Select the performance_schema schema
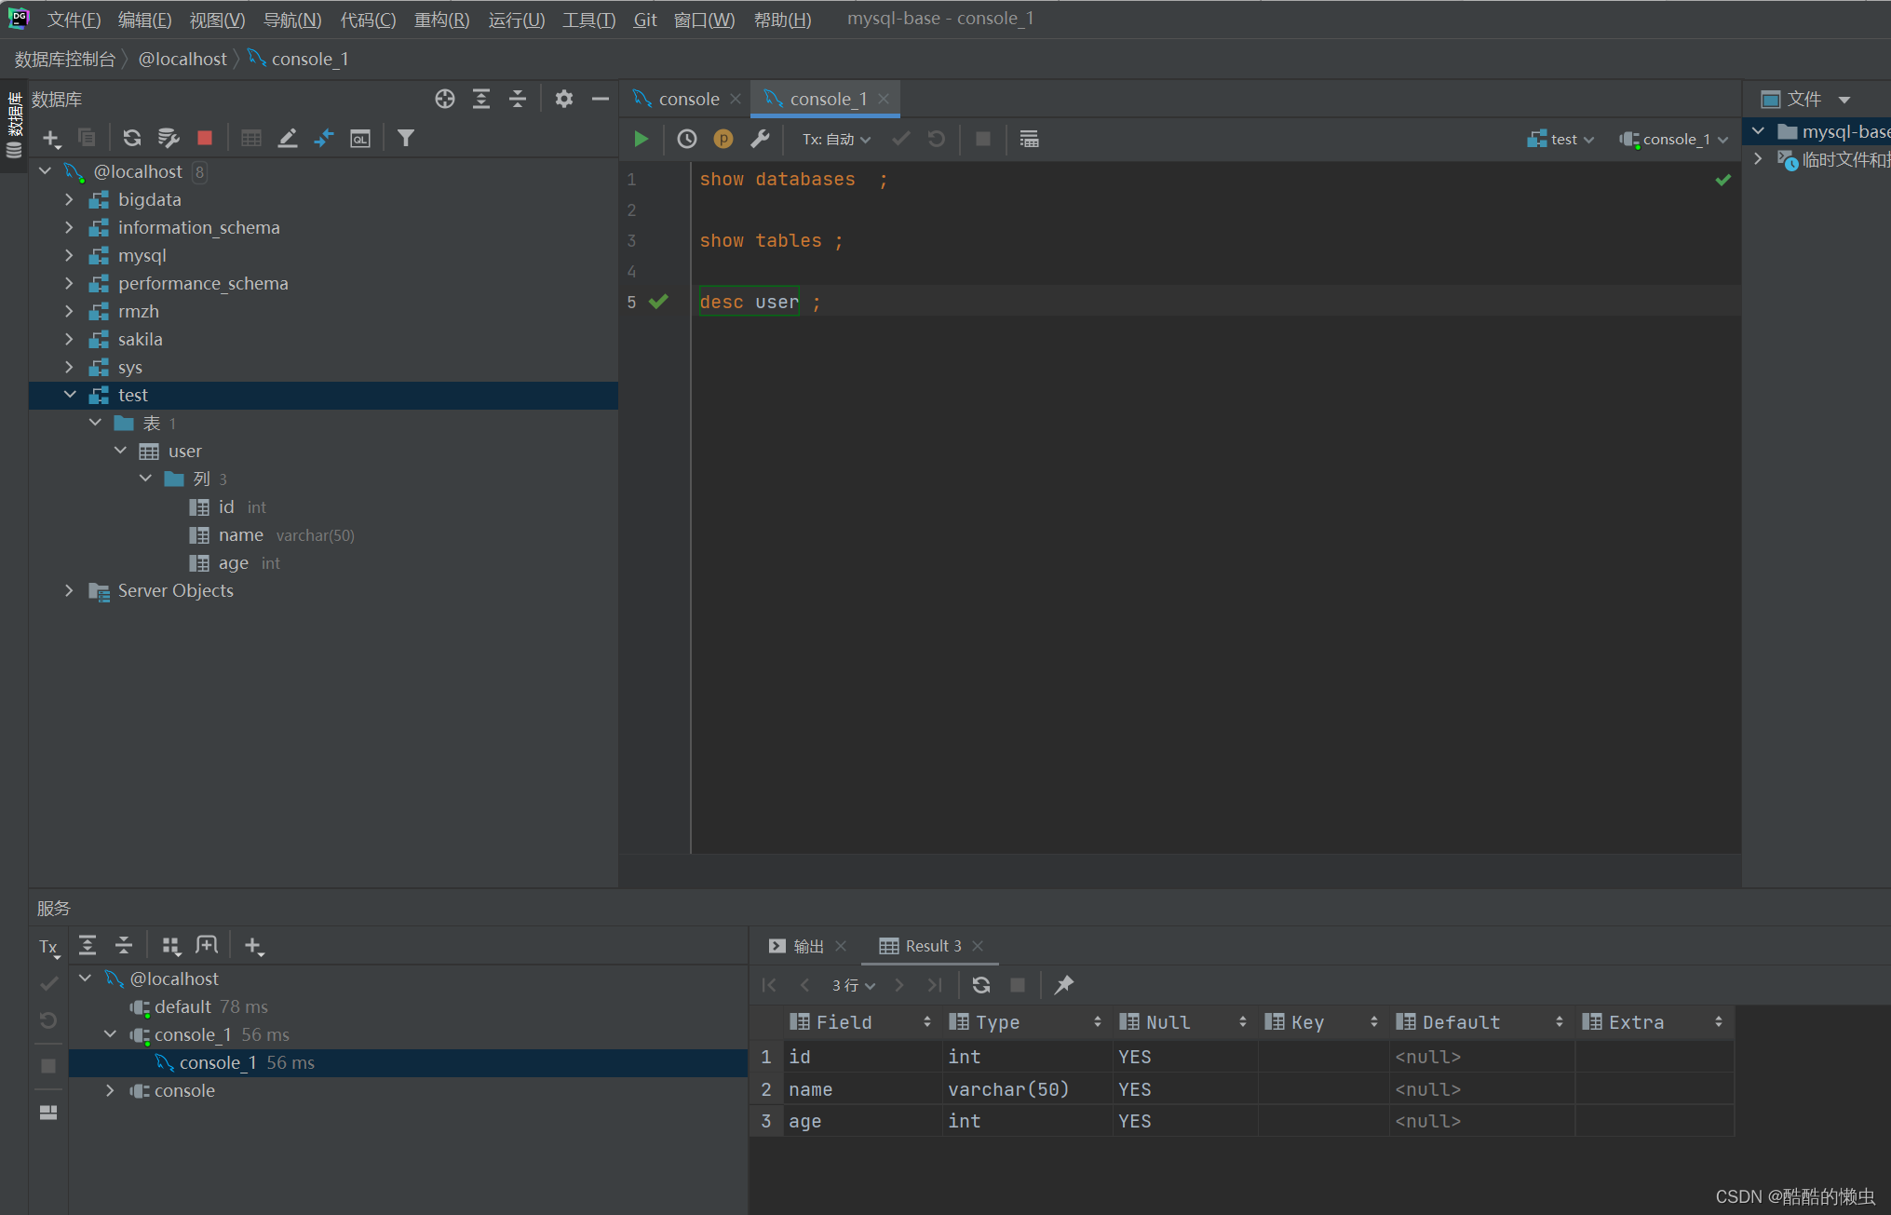The image size is (1891, 1215). coord(203,283)
